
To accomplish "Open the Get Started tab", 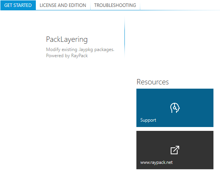I will coord(18,5).
